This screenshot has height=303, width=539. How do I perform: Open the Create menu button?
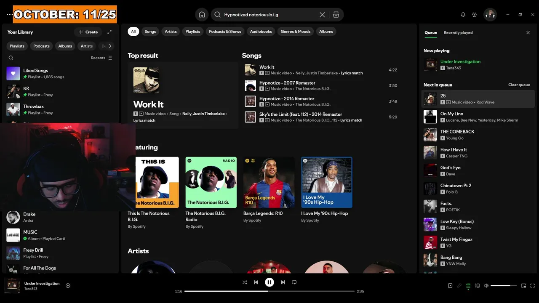tap(88, 32)
